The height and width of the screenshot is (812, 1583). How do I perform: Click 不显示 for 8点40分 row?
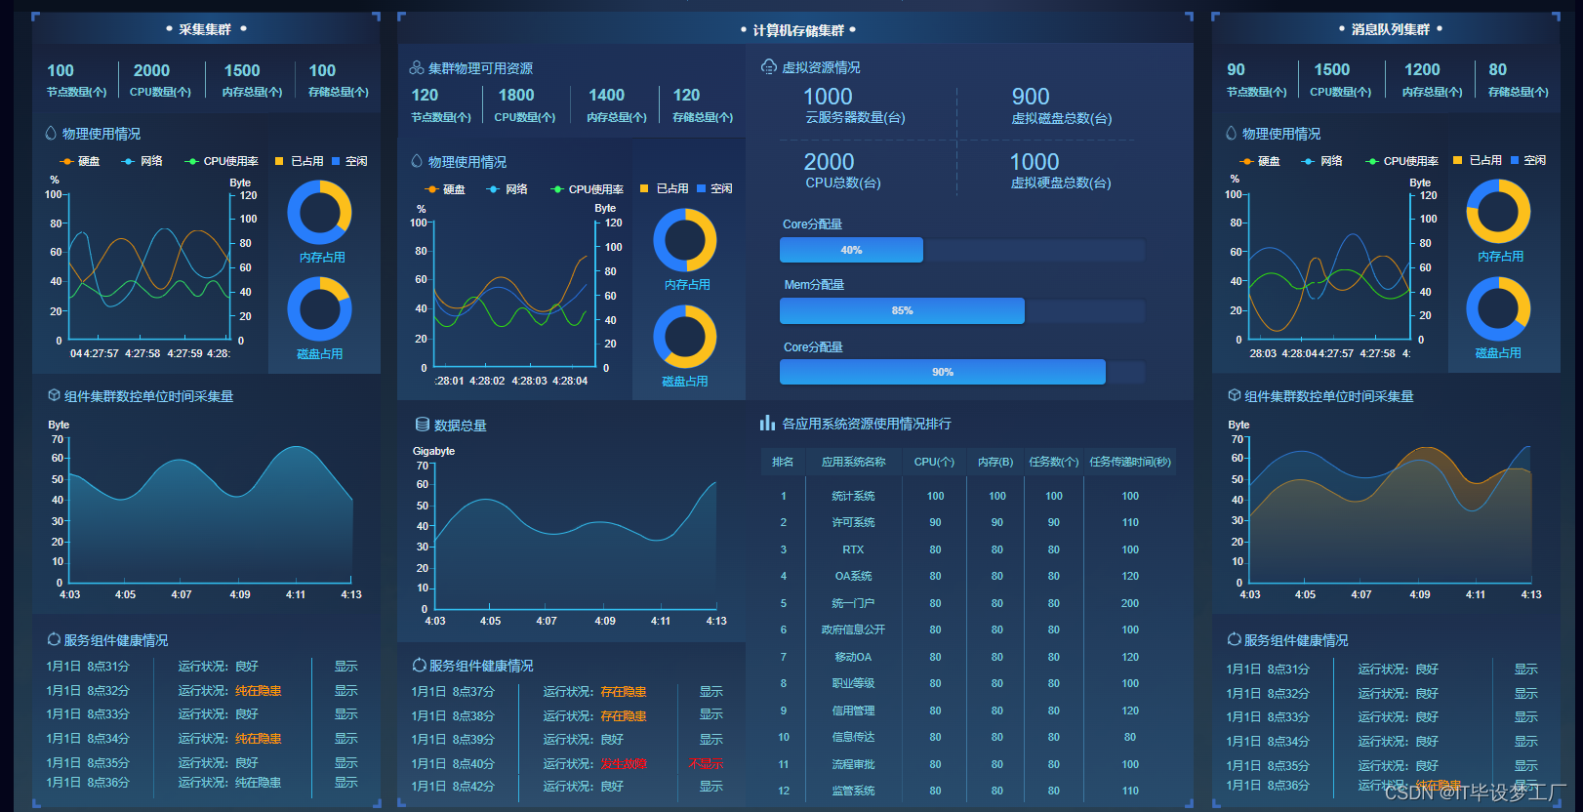pos(706,763)
